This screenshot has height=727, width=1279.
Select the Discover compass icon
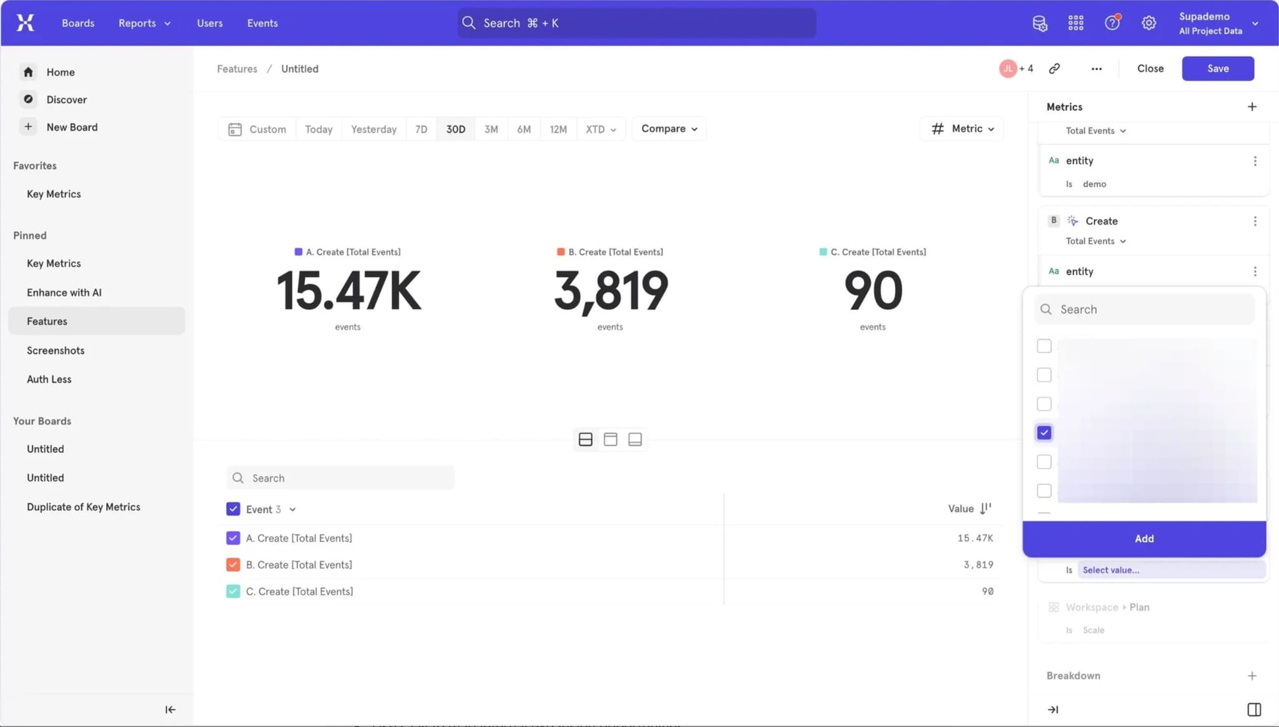[27, 99]
